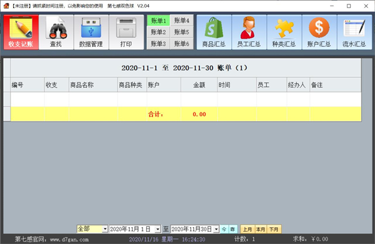This screenshot has height=244, width=375.
Task: Minimize the application window
Action: click(332, 6)
